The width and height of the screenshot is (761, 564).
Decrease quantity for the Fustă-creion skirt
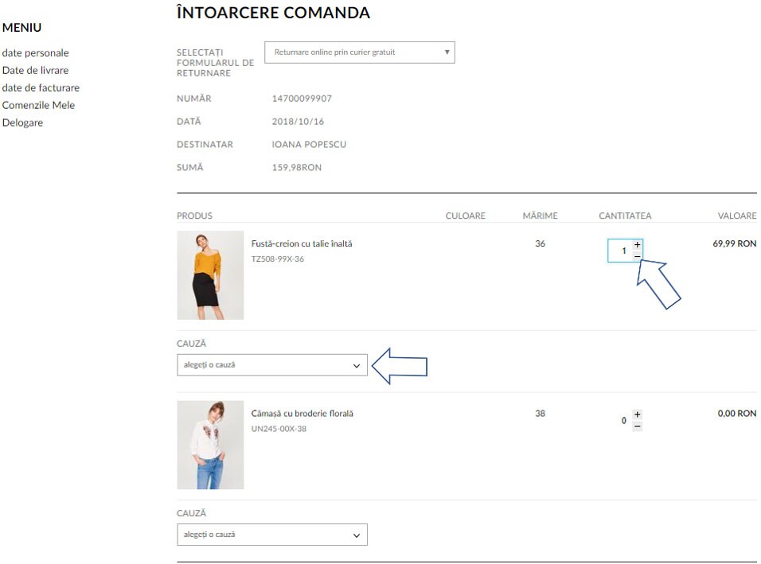638,256
